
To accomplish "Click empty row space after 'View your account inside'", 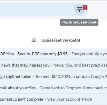I will pos(99,99).
